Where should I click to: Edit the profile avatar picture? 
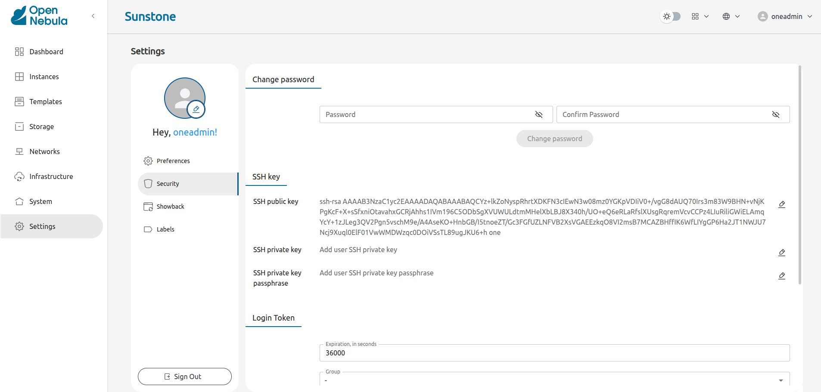[196, 109]
